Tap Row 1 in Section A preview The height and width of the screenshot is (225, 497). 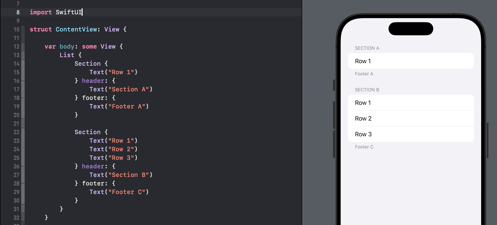tap(410, 61)
